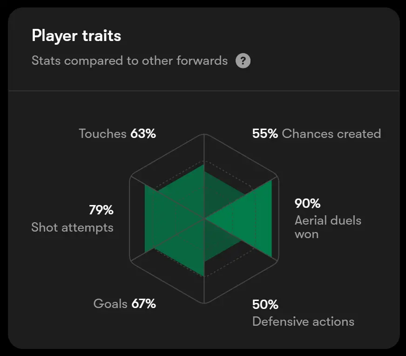Click the bottom vertex of the hexagon chart

tap(204, 303)
